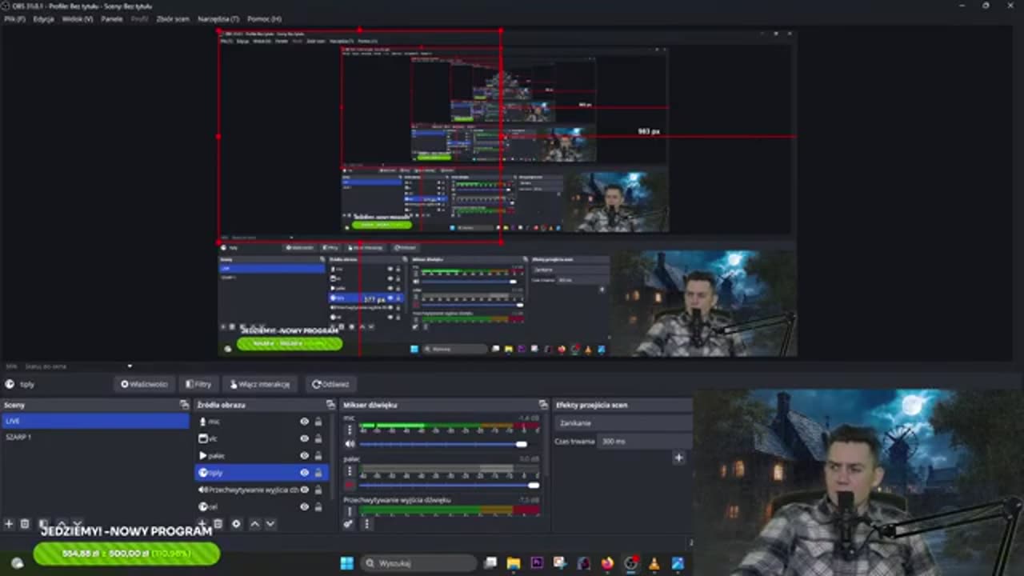The width and height of the screenshot is (1024, 576).
Task: Toggle lock on Przechwytywanie wyjścia dźwięku source
Action: coord(318,490)
